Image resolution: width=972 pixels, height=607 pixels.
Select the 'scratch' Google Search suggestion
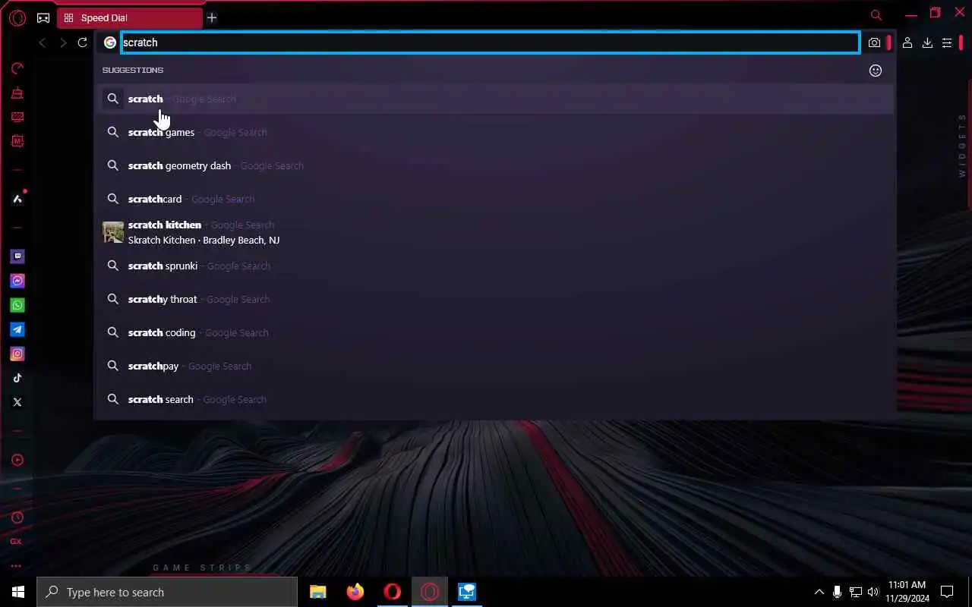coord(496,99)
